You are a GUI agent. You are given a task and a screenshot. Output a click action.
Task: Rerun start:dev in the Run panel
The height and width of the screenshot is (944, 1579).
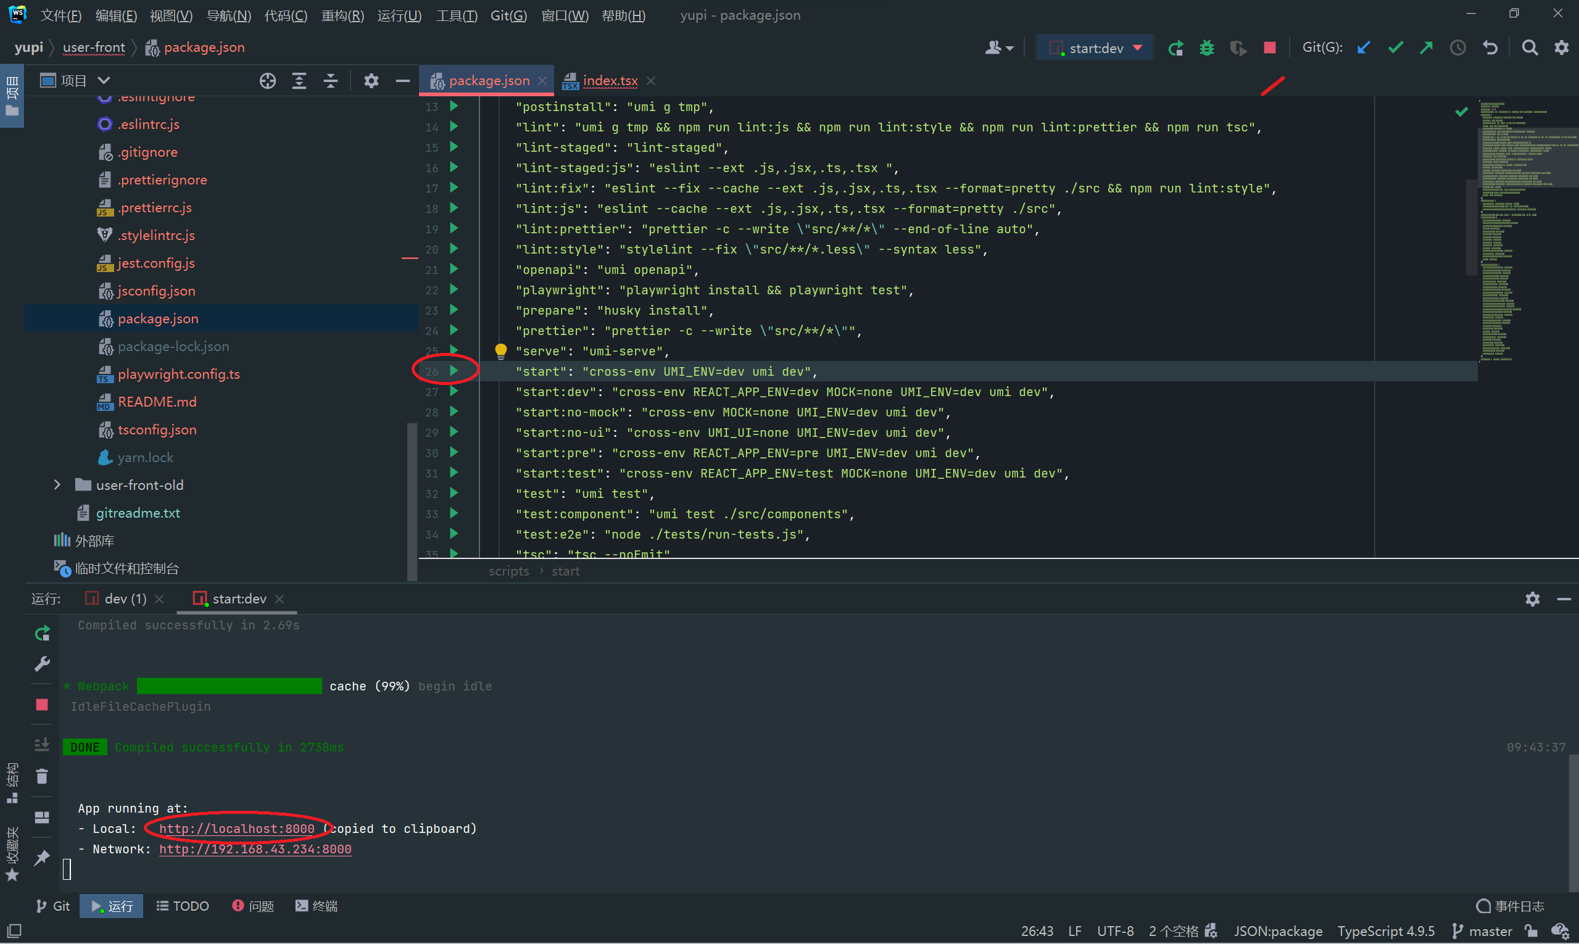click(42, 634)
